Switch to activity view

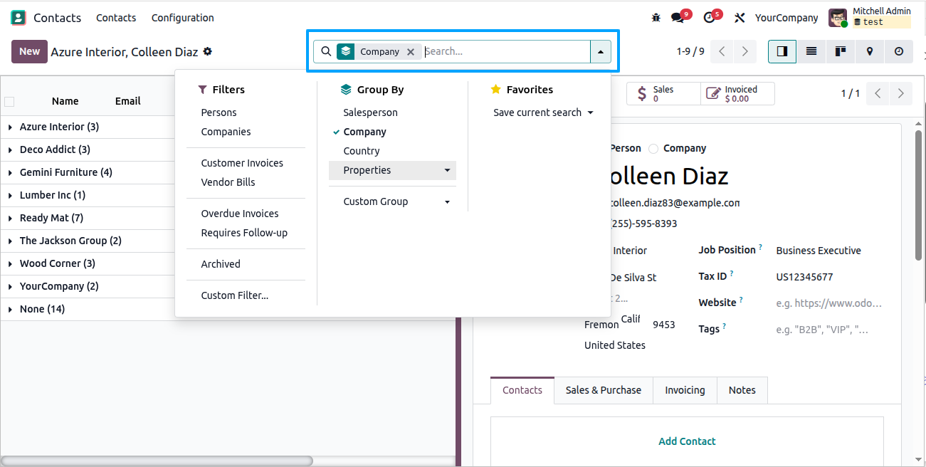tap(899, 51)
